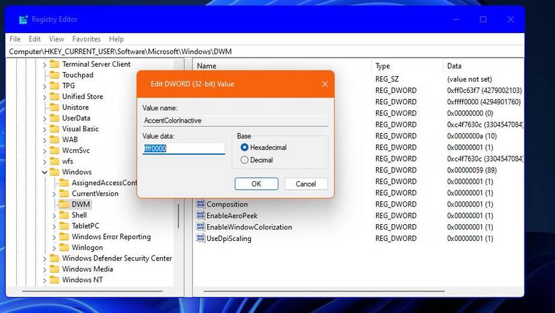
Task: Click the values pane horizontal scrollbar
Action: point(324,291)
